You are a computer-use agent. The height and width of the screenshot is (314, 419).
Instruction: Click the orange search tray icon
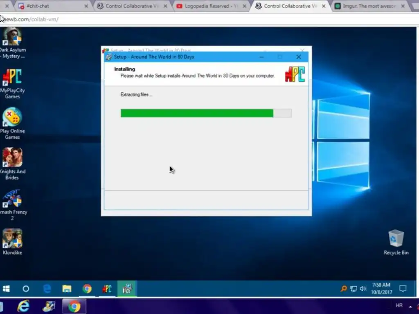point(344,289)
